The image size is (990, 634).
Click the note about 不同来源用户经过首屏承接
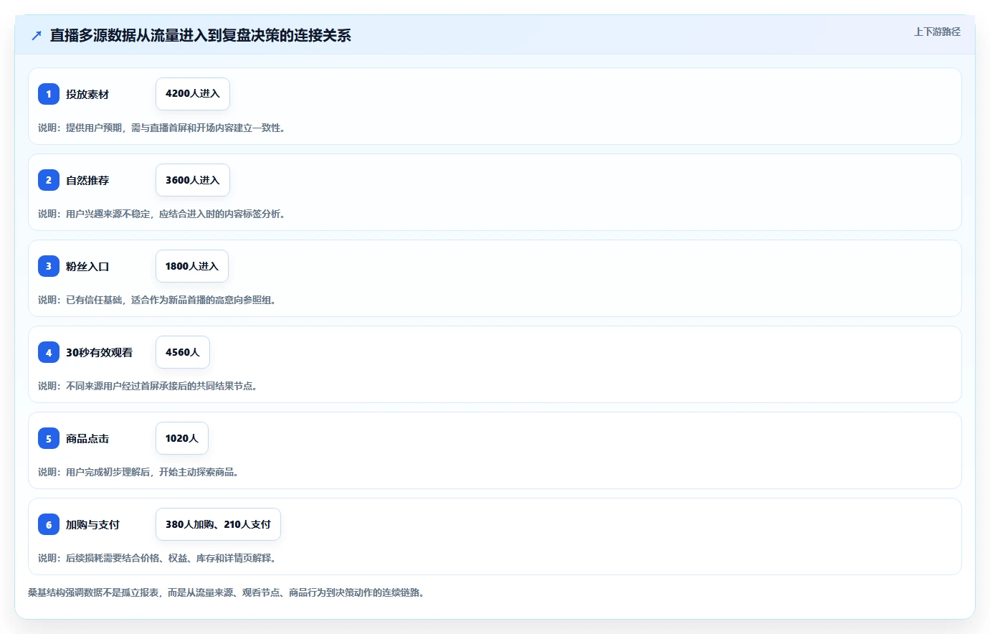pyautogui.click(x=149, y=386)
